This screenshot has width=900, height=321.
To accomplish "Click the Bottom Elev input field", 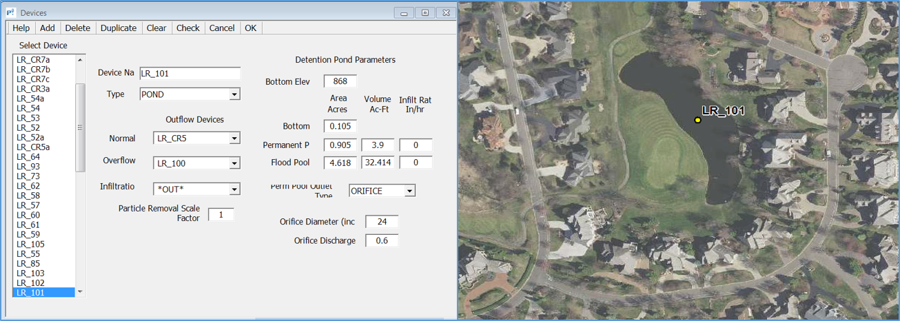I will pos(340,81).
